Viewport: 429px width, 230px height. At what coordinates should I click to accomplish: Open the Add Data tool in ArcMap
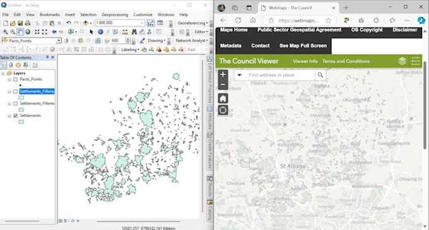tap(86, 23)
